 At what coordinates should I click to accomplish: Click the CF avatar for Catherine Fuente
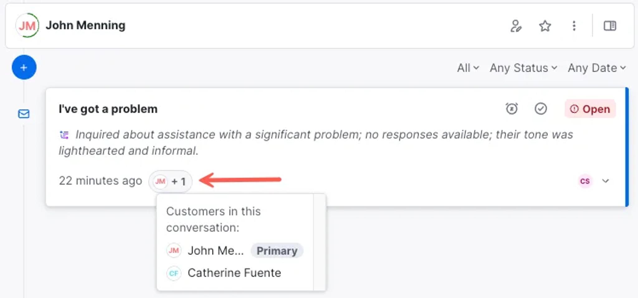tap(174, 273)
